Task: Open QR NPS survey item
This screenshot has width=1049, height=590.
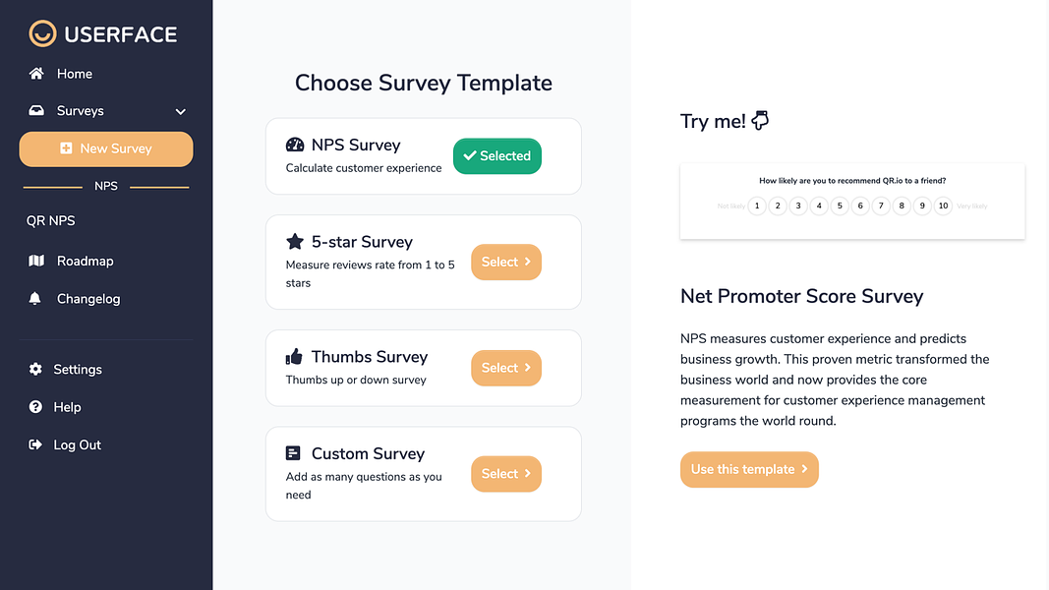Action: pos(51,220)
